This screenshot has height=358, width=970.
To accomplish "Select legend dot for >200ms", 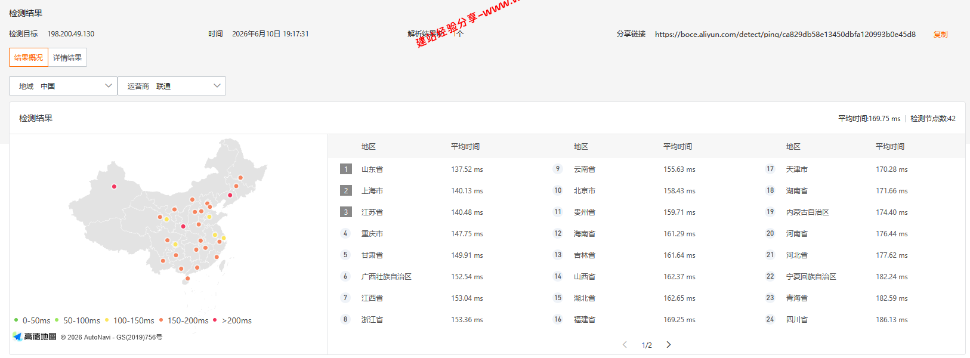I will coord(215,320).
